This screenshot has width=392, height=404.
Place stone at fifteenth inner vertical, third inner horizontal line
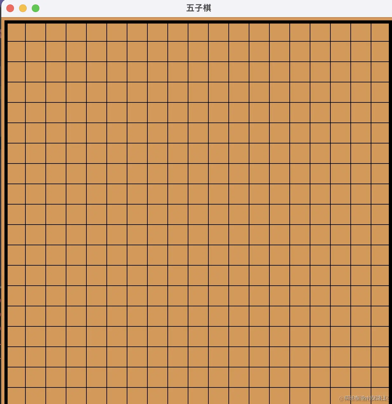[x=310, y=82]
